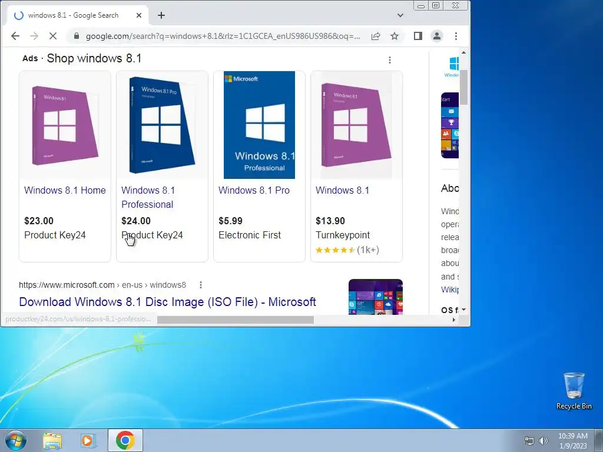603x452 pixels.
Task: Open Windows Explorer from the taskbar
Action: pos(52,441)
